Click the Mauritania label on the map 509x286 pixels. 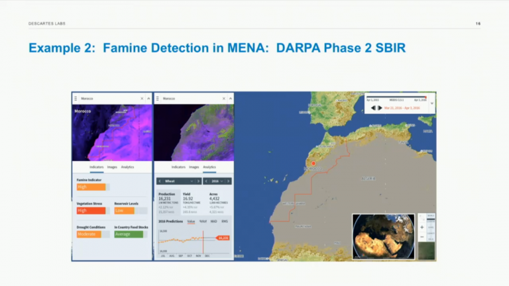point(303,226)
